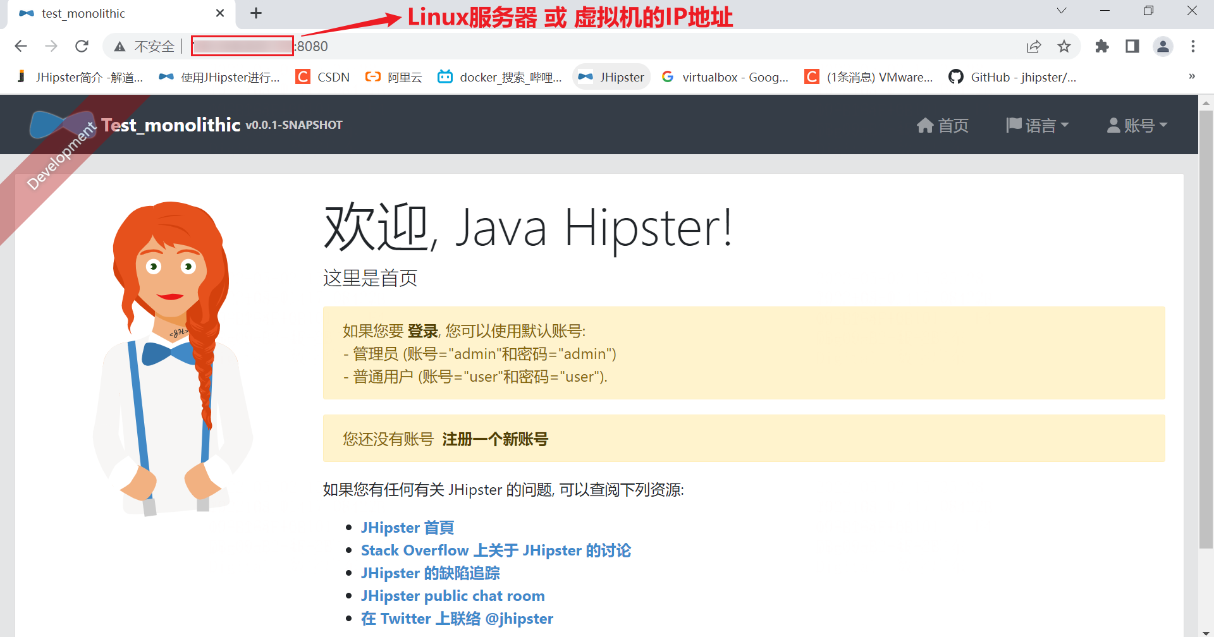1214x637 pixels.
Task: Click the 登录 sign-in link
Action: (423, 331)
